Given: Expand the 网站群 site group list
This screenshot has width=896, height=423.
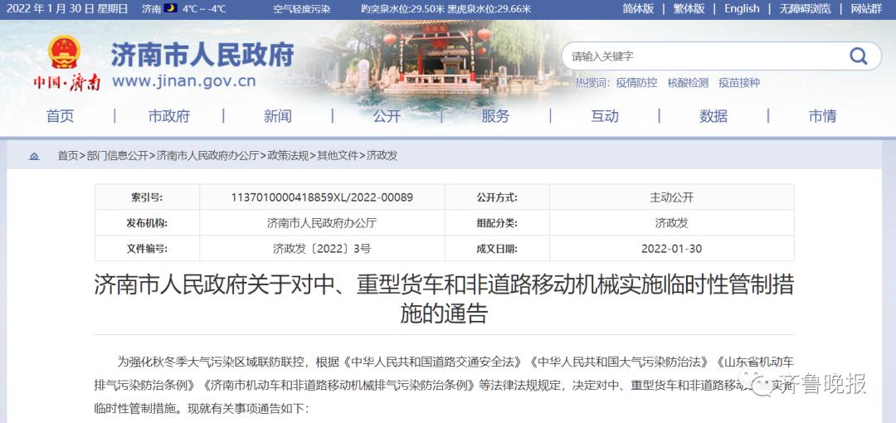Looking at the screenshot, I should pyautogui.click(x=865, y=8).
